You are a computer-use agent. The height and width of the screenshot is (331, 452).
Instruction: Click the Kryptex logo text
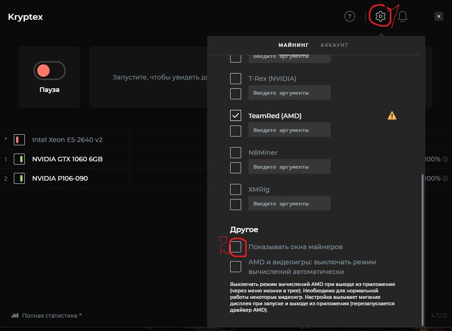(25, 17)
